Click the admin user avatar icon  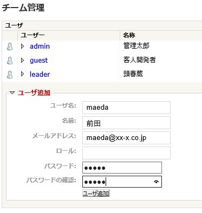point(10,46)
